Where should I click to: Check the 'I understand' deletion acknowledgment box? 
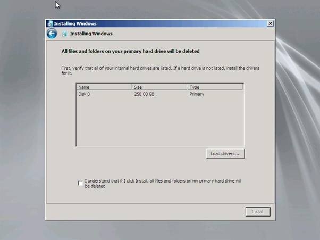tap(80, 183)
